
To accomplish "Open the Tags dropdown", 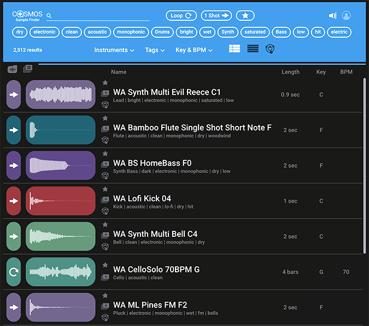I will tap(155, 50).
